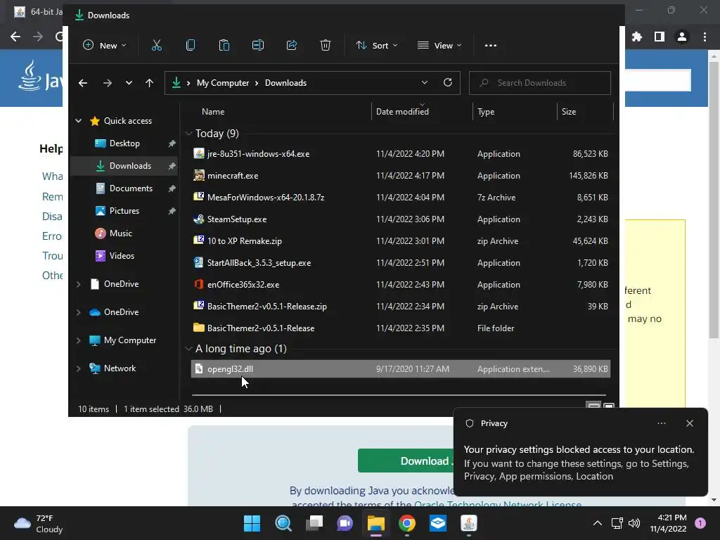Screen dimensions: 720x540
Task: Click the Rename icon in toolbar
Action: (258, 45)
